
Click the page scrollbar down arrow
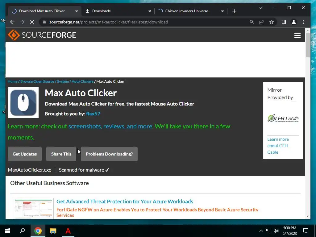(308, 216)
